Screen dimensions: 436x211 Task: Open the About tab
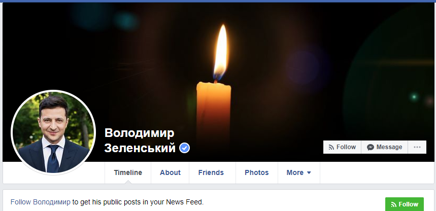[x=170, y=172]
